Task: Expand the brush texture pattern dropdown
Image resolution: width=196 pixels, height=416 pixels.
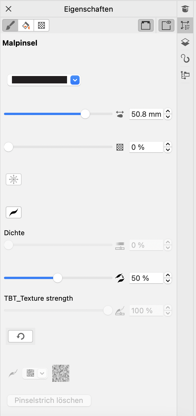Action: [42, 373]
